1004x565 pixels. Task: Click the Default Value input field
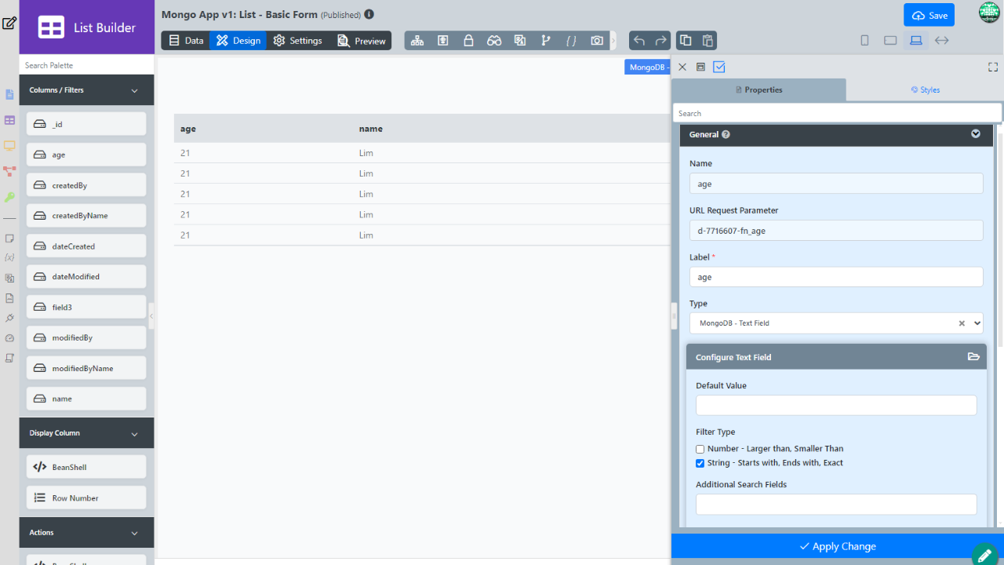[836, 405]
